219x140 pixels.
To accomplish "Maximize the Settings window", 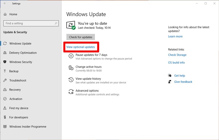I will tap(206, 3).
